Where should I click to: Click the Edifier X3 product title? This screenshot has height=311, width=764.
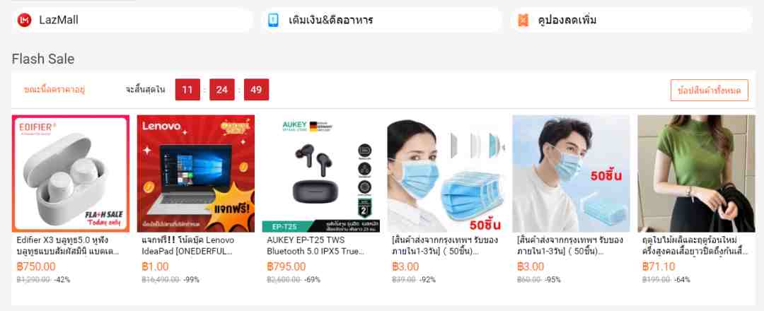point(68,246)
